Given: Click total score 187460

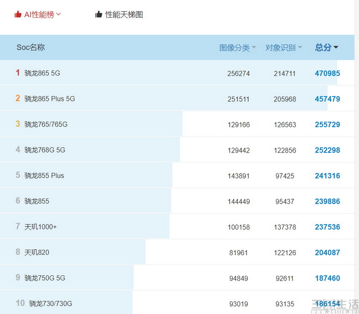Looking at the screenshot, I should point(327,278).
